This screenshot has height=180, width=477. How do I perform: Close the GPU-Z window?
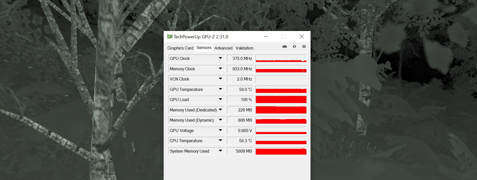coord(302,37)
